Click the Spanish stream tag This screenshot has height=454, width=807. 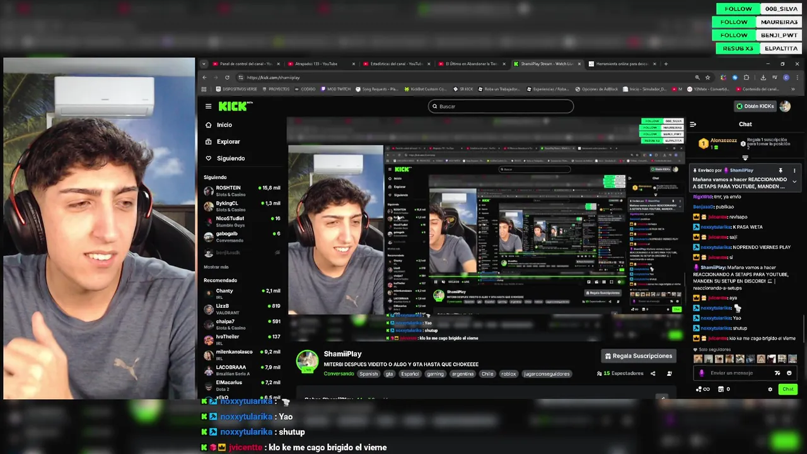(368, 374)
